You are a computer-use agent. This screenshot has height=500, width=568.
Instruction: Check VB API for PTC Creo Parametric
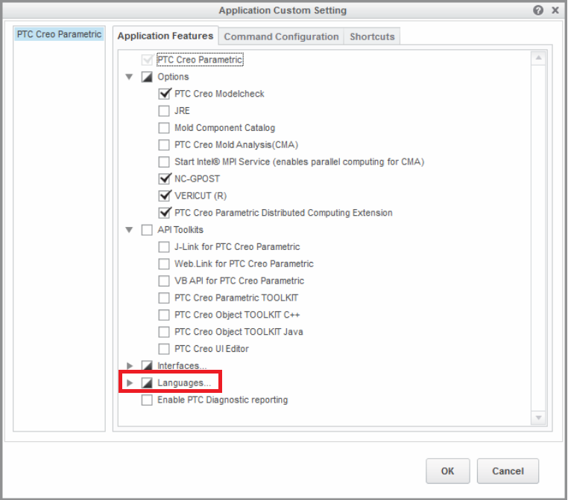164,281
